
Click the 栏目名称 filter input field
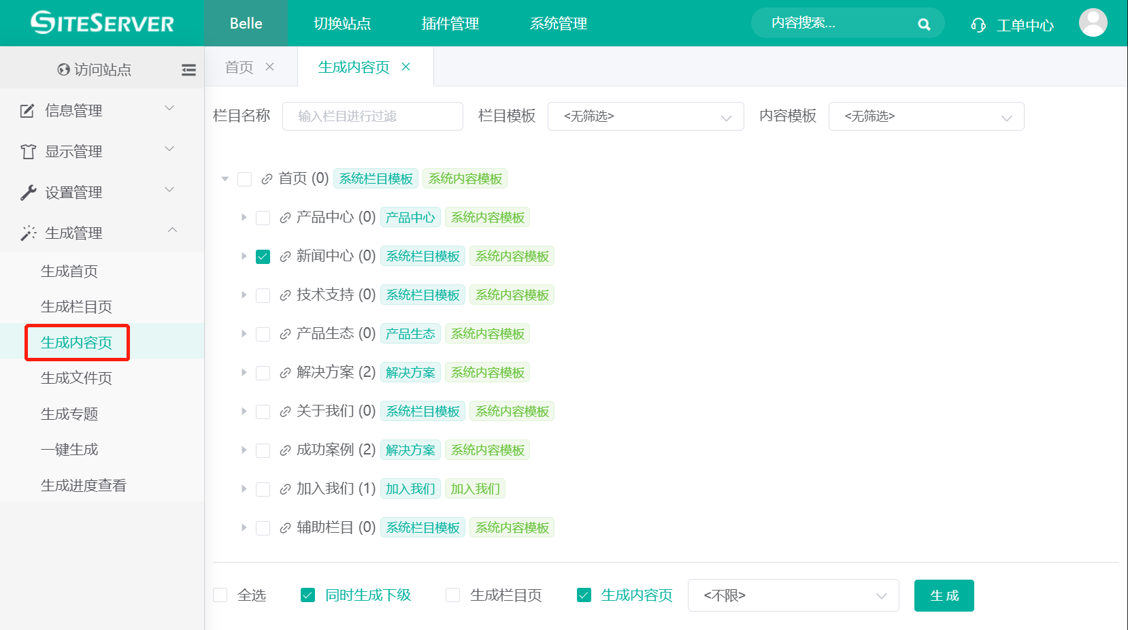coord(372,116)
